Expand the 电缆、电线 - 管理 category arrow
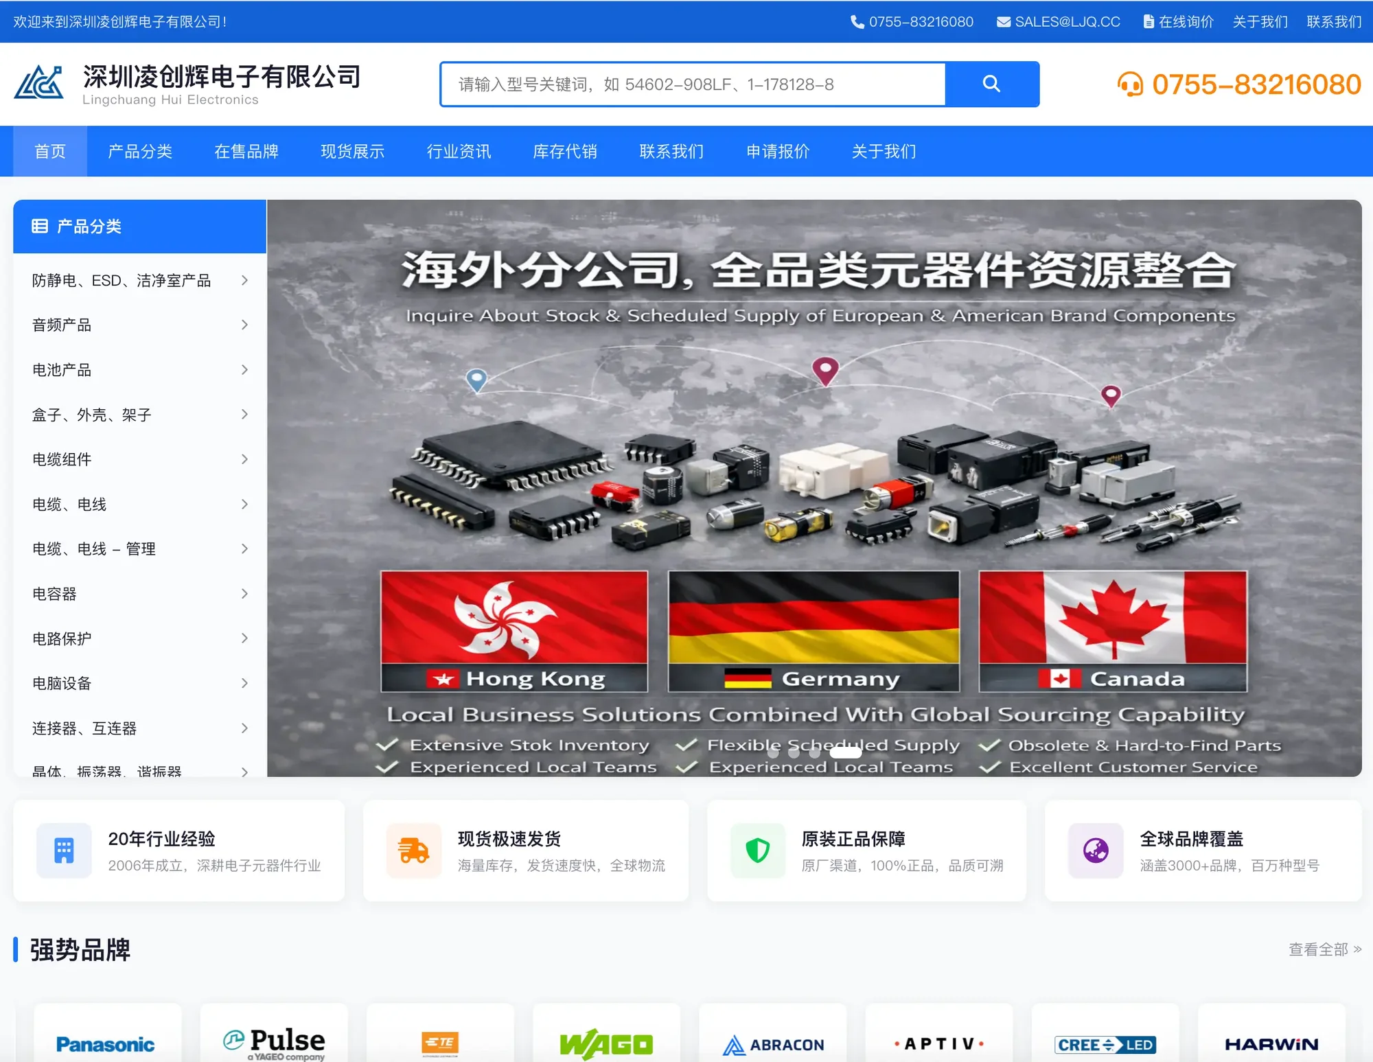The image size is (1373, 1062). (244, 549)
